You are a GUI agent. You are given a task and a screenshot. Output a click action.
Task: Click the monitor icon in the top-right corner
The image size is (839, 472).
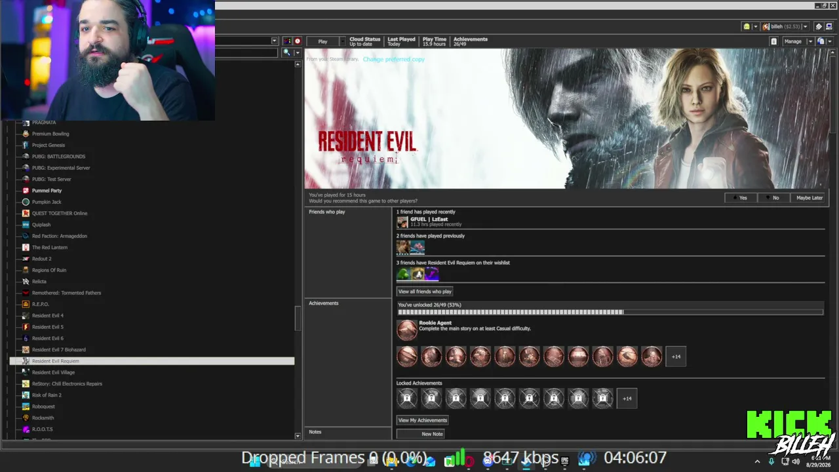pos(829,26)
